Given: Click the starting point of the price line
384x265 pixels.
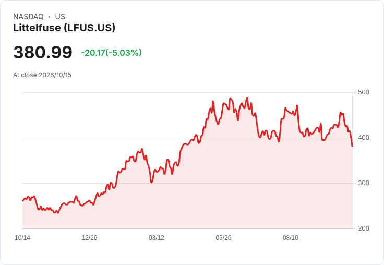Looking at the screenshot, I should click(x=23, y=201).
